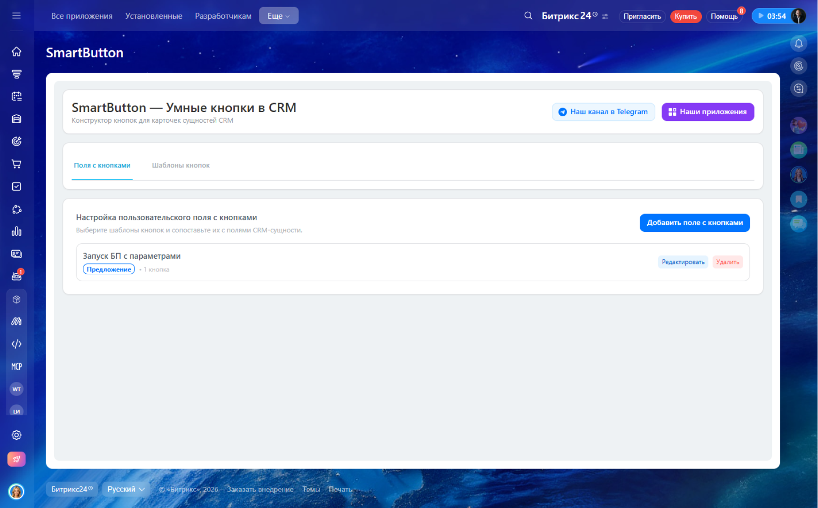Click the spiral icon in right panel
The height and width of the screenshot is (508, 818).
799,66
